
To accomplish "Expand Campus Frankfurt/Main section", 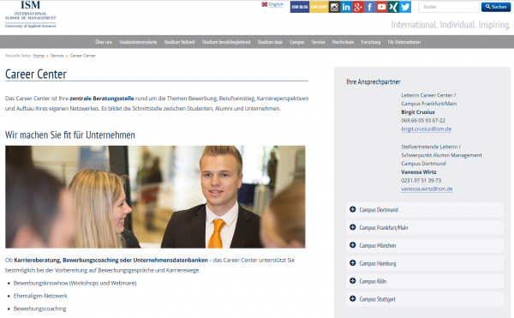I will click(425, 227).
